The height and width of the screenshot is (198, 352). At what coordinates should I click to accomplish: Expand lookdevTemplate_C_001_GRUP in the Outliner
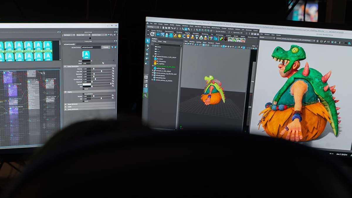(x=153, y=56)
